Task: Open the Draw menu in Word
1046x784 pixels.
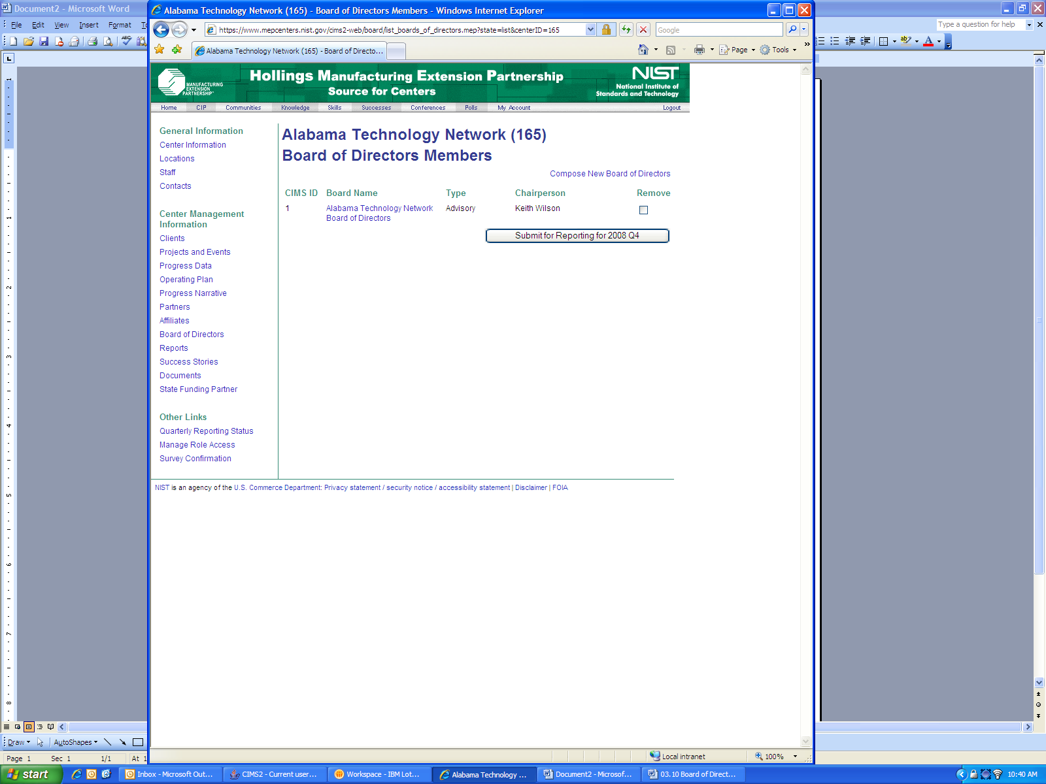Action: tap(18, 742)
